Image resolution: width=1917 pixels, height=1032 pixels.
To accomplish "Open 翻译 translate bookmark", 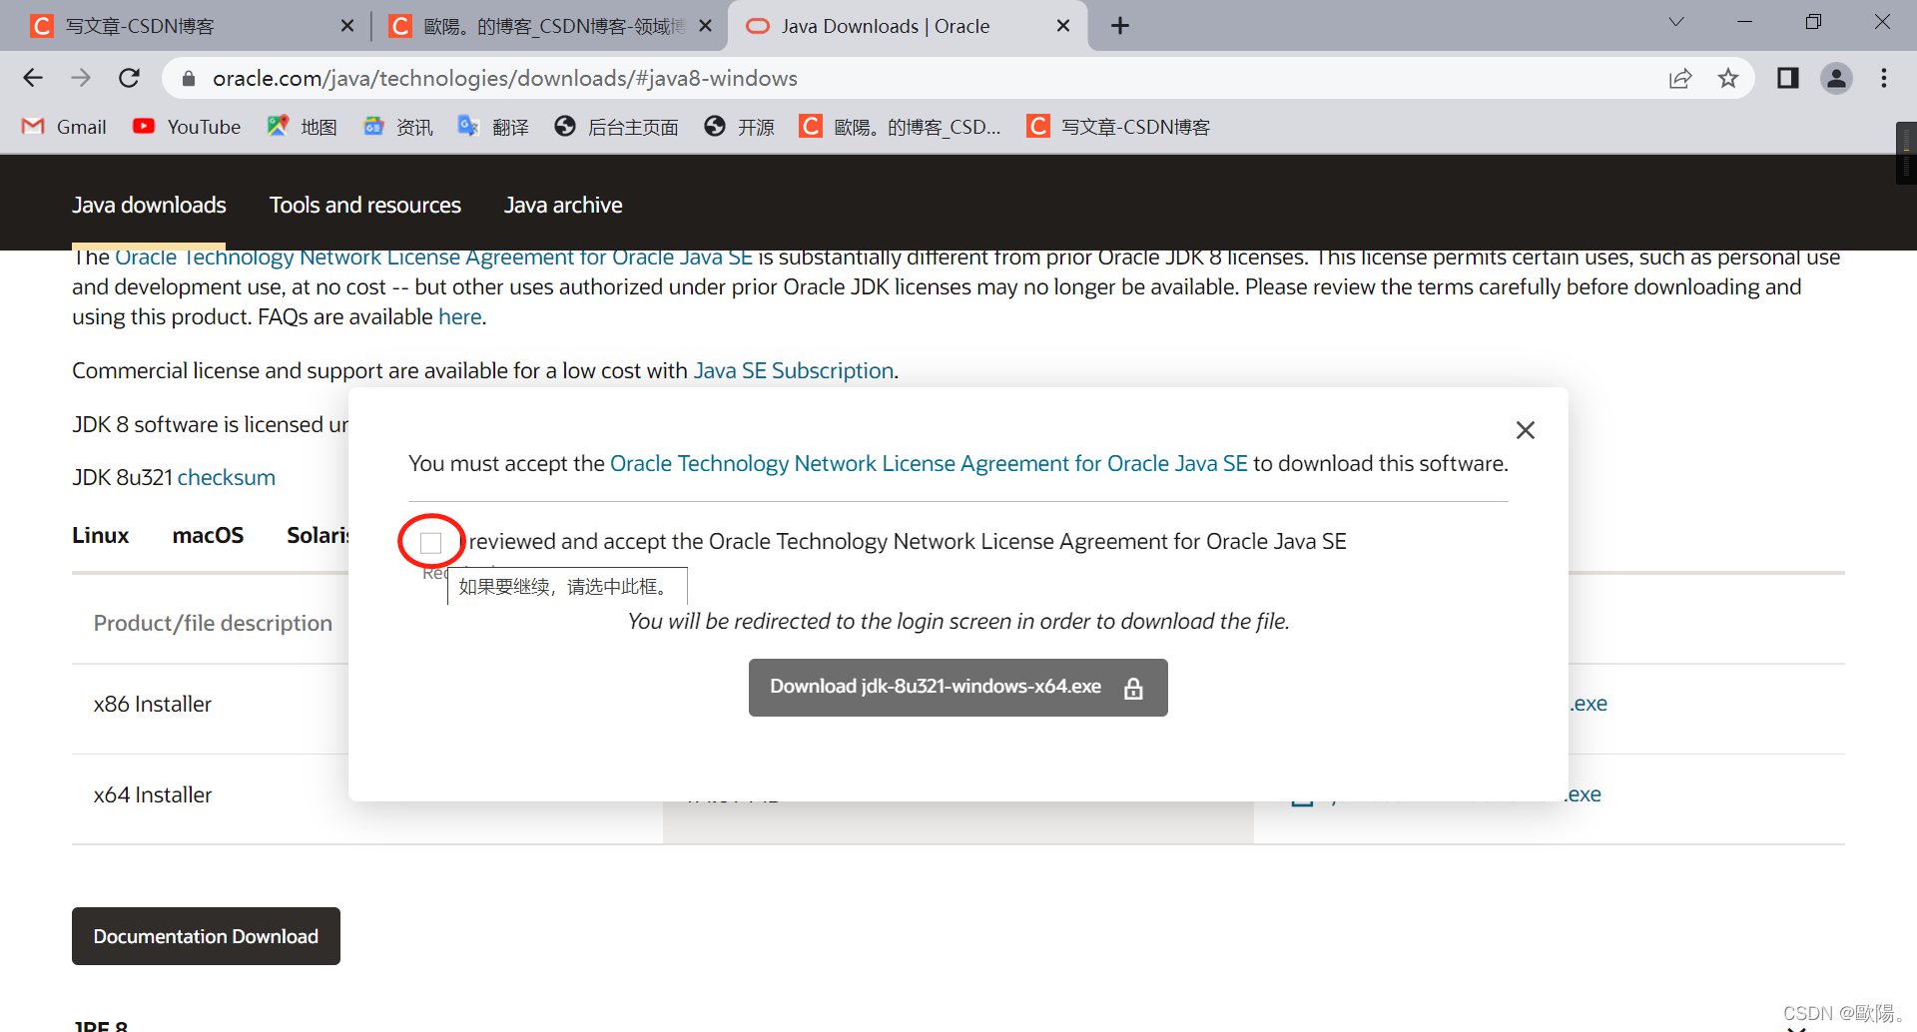I will tap(493, 127).
